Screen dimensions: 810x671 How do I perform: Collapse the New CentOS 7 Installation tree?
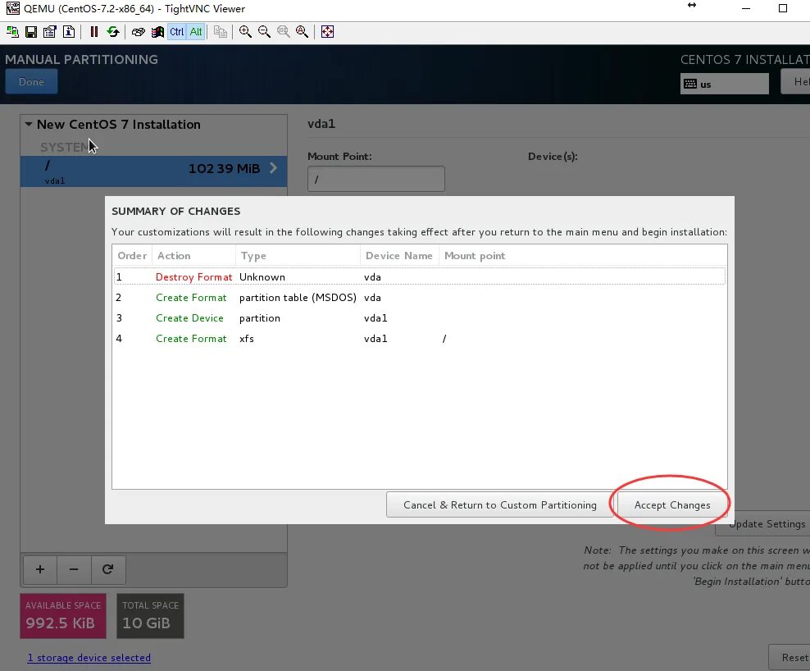29,125
